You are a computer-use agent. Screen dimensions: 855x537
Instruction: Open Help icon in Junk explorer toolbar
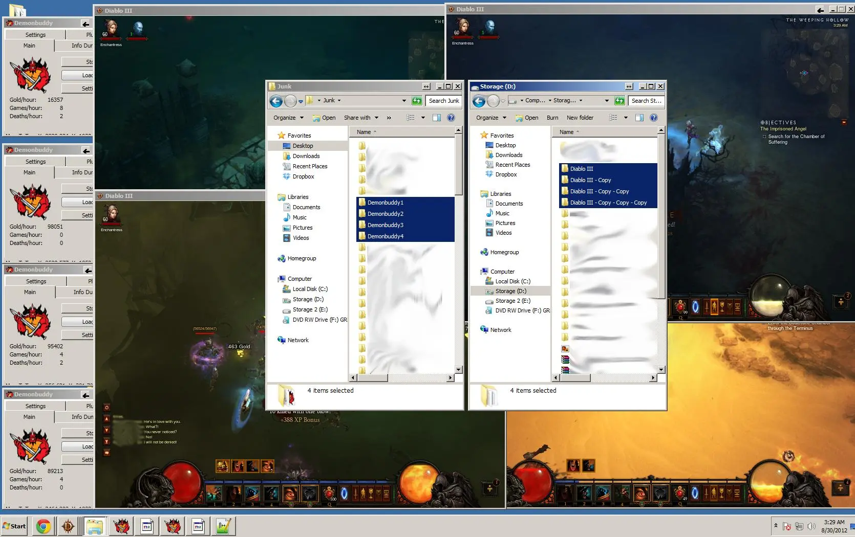click(x=451, y=118)
